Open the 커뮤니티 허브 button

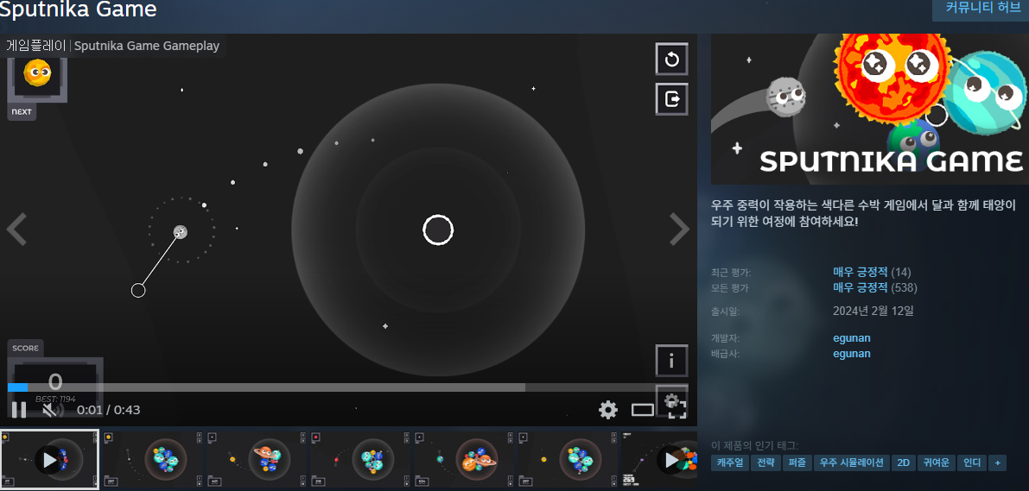click(982, 8)
